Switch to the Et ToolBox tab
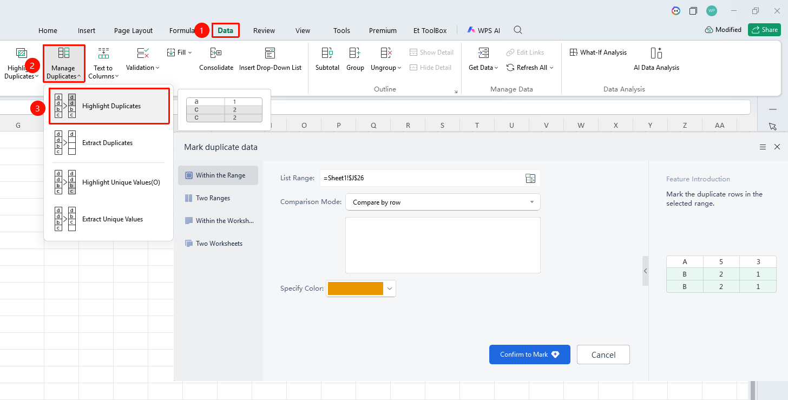The image size is (788, 400). [x=430, y=30]
